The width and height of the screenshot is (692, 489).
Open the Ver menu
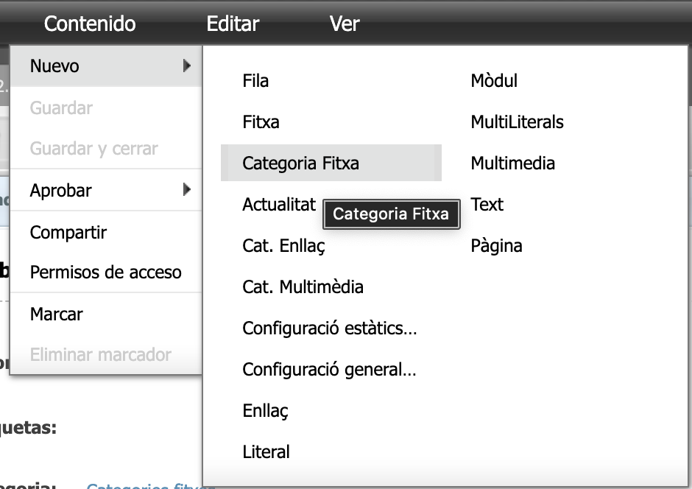pos(345,24)
